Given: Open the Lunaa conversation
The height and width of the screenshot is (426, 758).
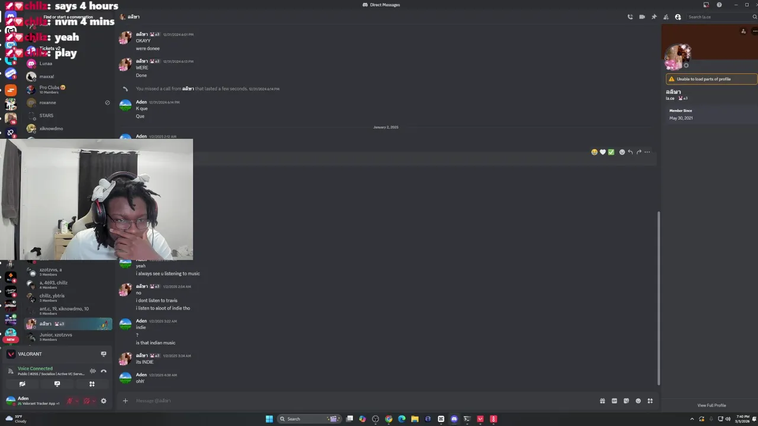Looking at the screenshot, I should click(68, 63).
